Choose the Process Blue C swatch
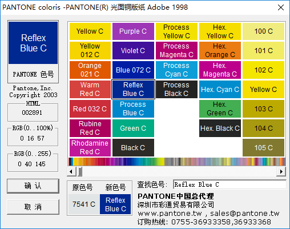The height and width of the screenshot is (229, 290). coord(133,109)
